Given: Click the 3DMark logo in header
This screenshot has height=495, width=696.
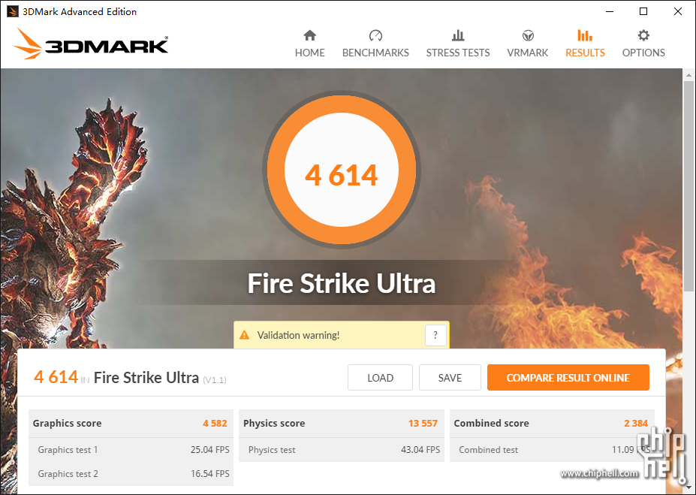Looking at the screenshot, I should point(91,44).
